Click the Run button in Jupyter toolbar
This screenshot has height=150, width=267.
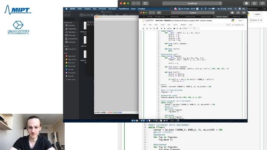[170, 28]
